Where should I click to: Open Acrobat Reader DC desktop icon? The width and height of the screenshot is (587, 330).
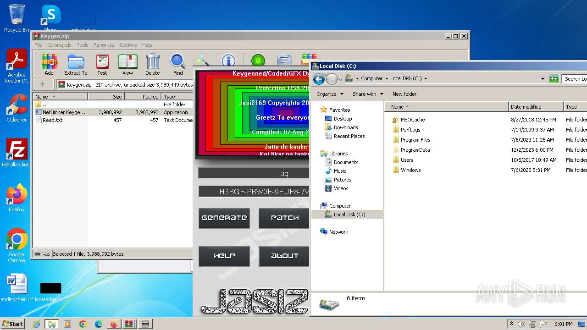click(17, 66)
